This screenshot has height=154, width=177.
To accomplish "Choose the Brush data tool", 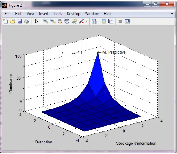I will click(x=81, y=21).
